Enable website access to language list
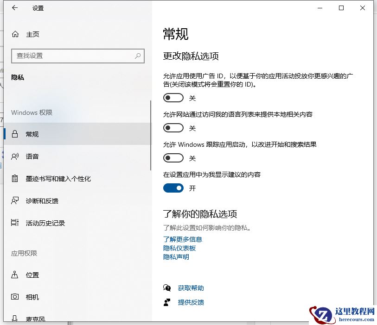The height and width of the screenshot is (325, 377). [x=173, y=128]
